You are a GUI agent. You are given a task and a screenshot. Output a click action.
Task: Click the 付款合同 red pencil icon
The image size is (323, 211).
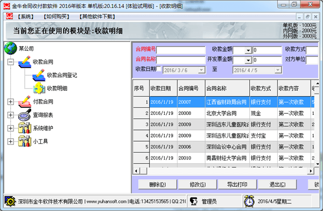tap(25, 101)
